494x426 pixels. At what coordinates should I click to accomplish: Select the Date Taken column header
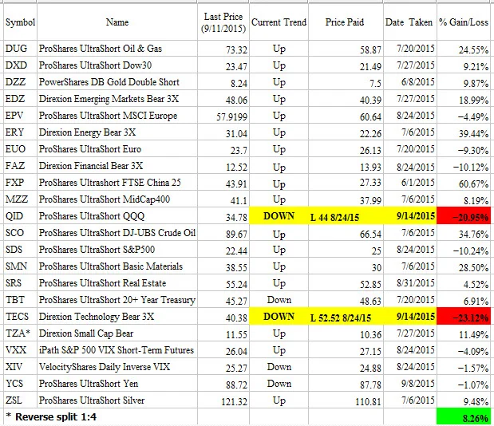(409, 22)
